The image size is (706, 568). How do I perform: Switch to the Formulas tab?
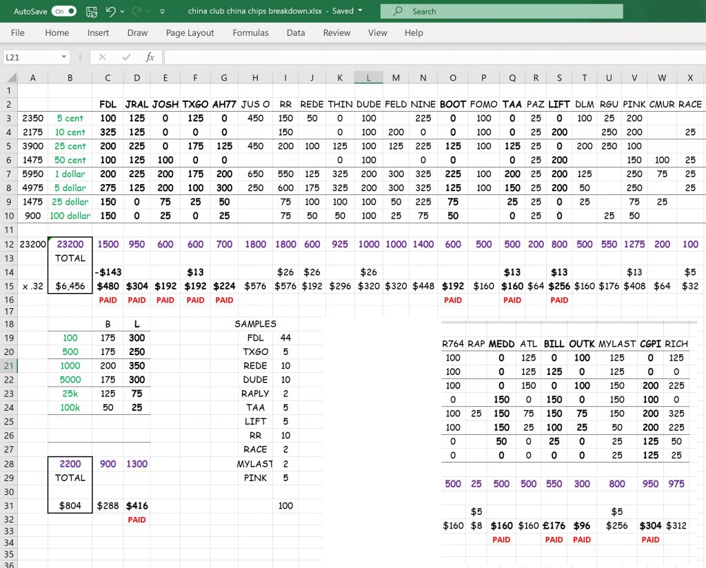pos(250,32)
